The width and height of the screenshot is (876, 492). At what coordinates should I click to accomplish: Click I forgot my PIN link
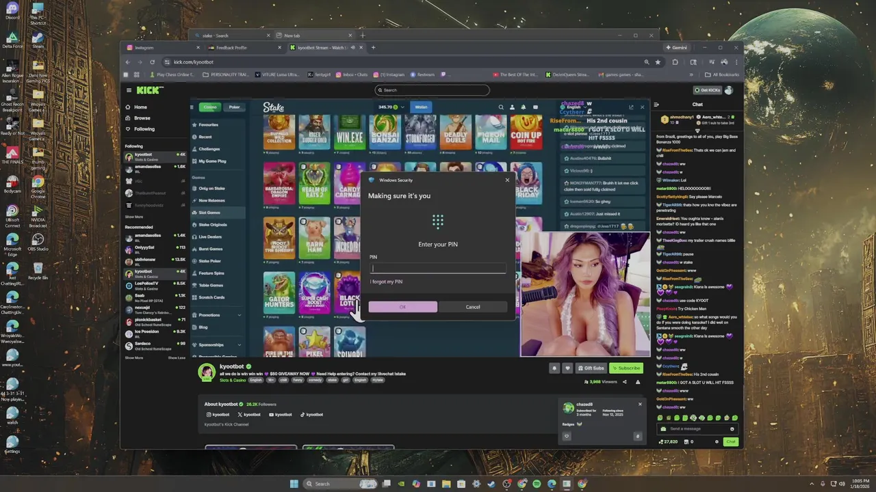[x=386, y=282]
